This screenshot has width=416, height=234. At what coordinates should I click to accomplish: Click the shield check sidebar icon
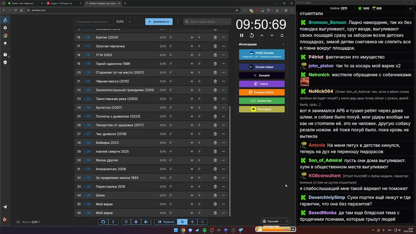[5, 62]
